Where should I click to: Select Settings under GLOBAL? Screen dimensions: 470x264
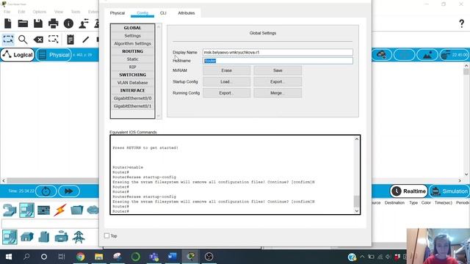point(132,36)
